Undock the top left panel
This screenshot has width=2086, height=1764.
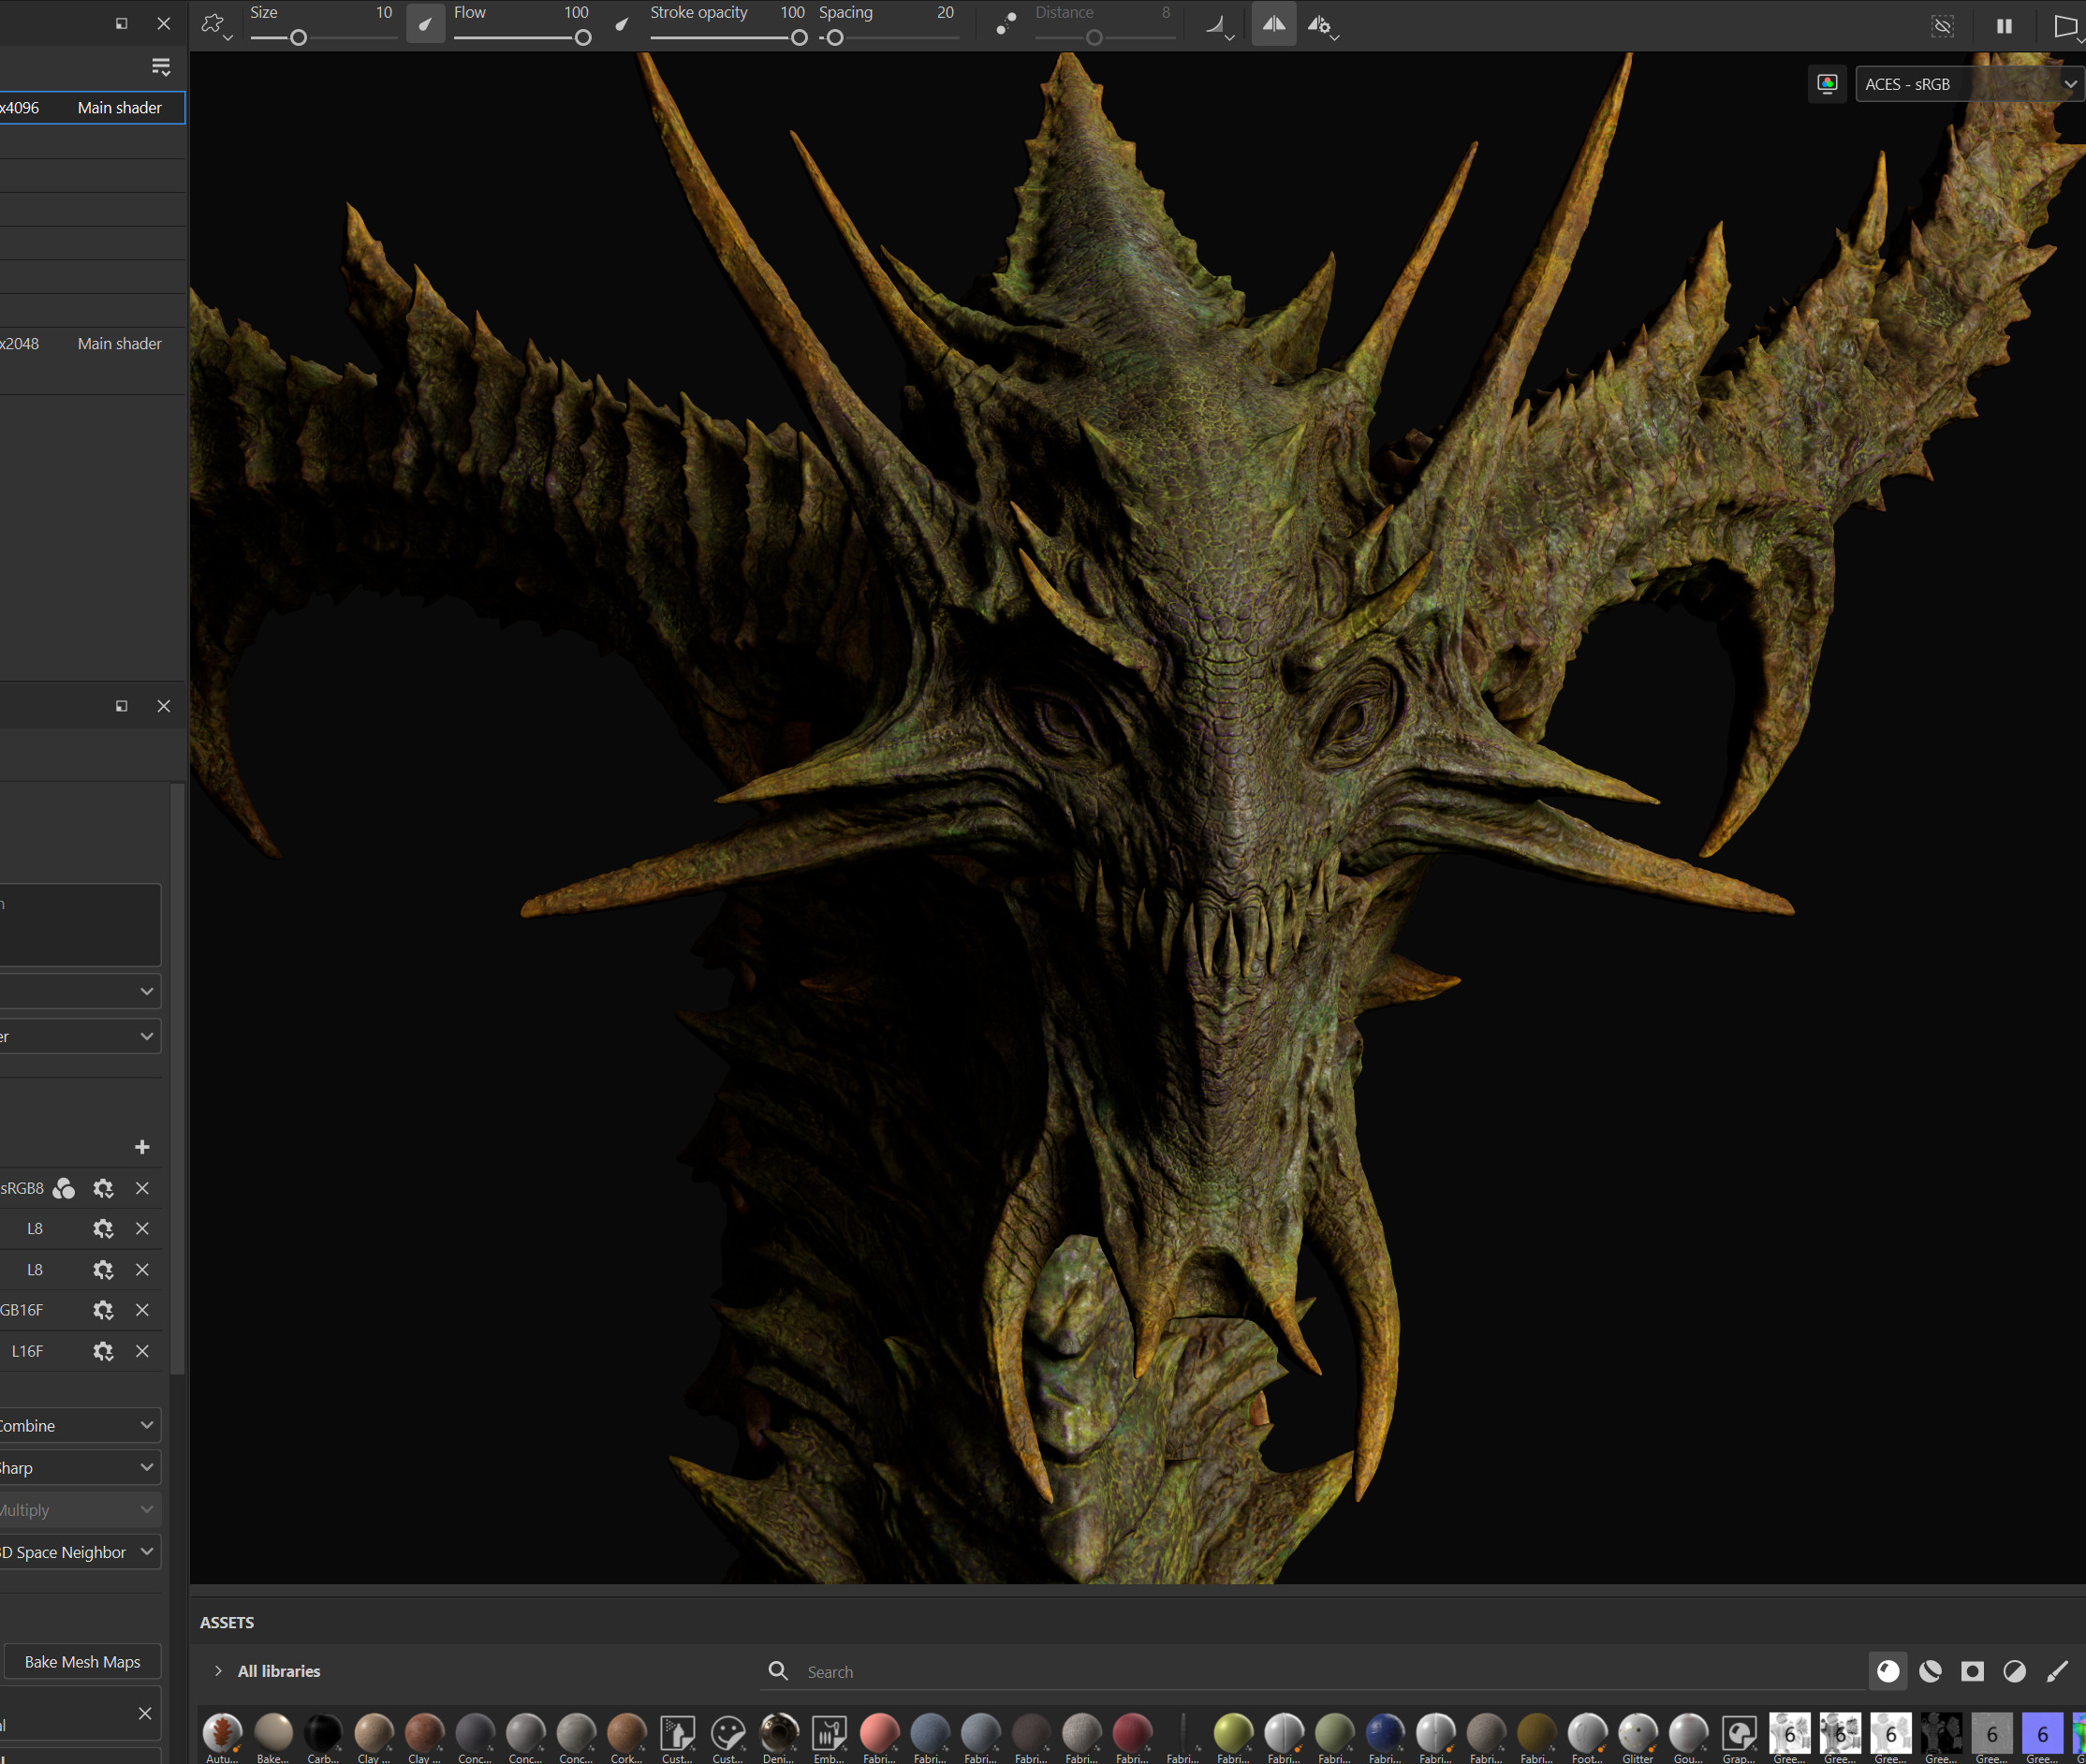tap(122, 23)
